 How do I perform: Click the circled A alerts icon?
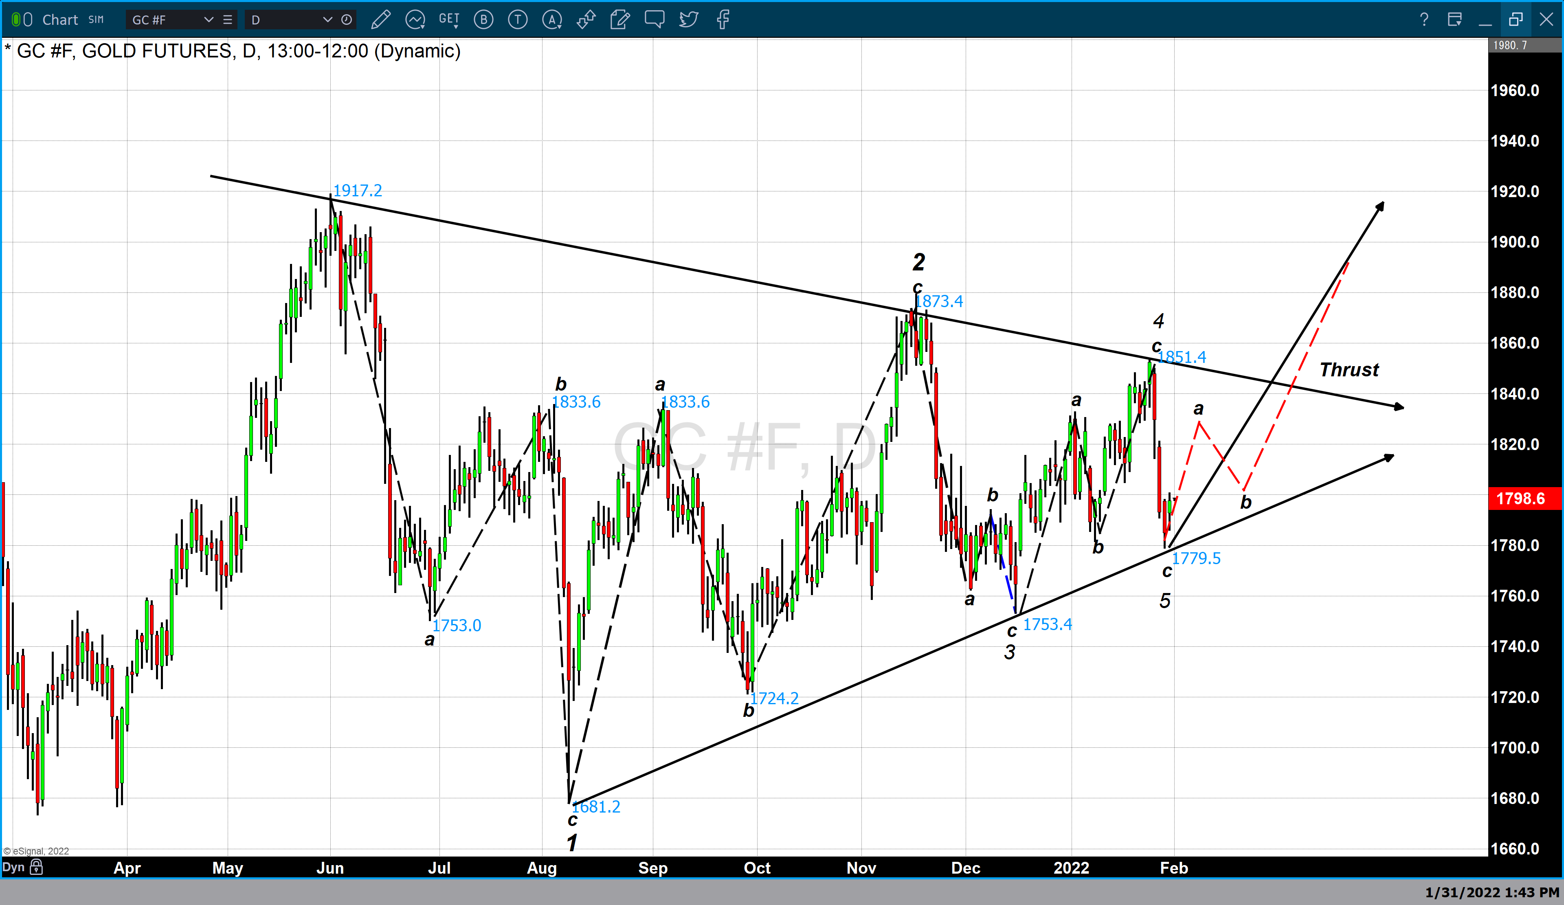(x=552, y=20)
